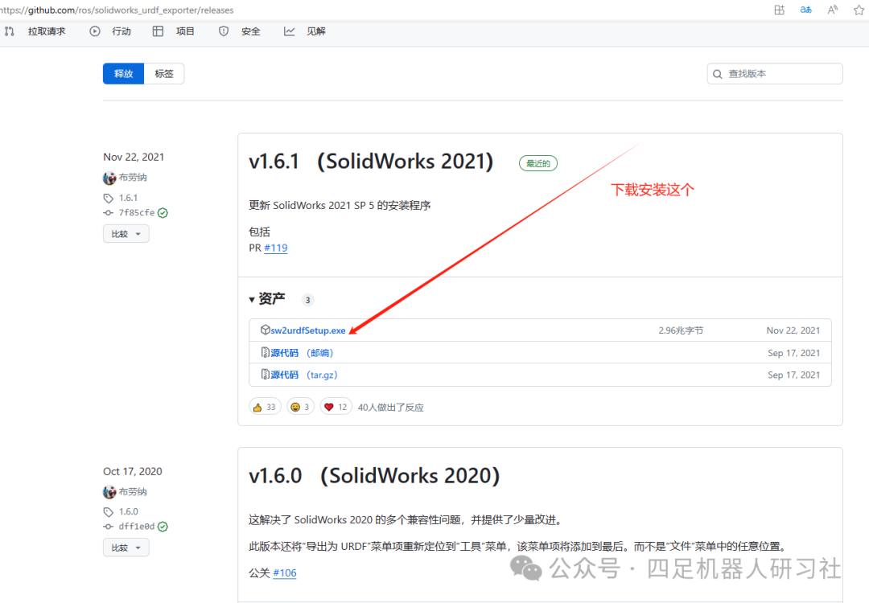Open author 布劳纳 of the v1.6.0 release

133,492
